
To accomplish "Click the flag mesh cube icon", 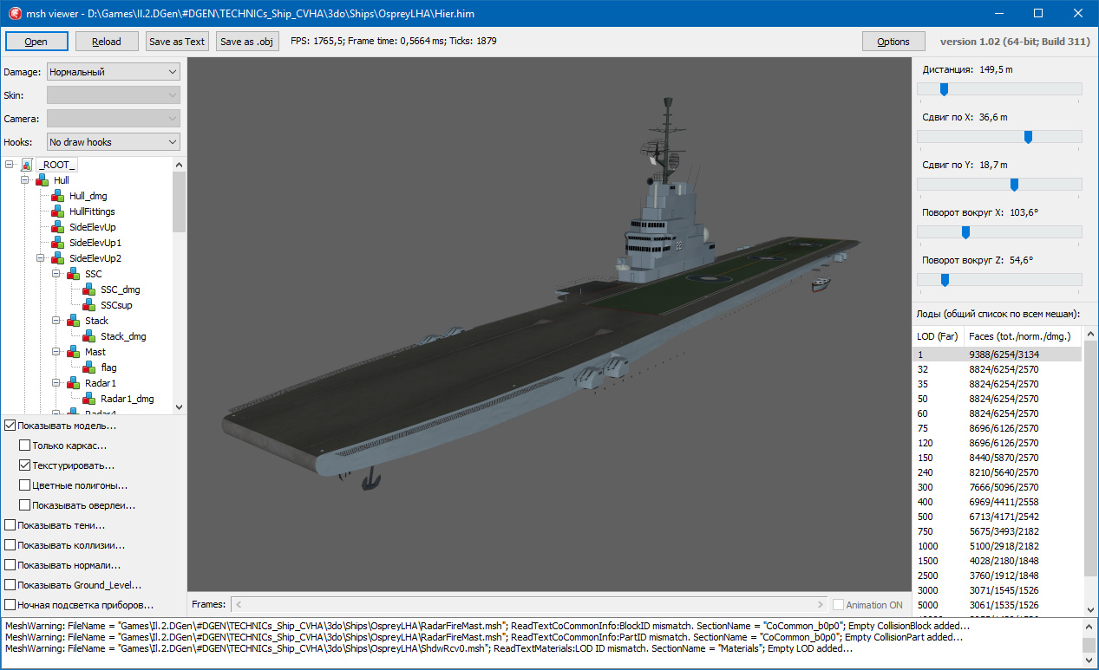I will [x=89, y=368].
